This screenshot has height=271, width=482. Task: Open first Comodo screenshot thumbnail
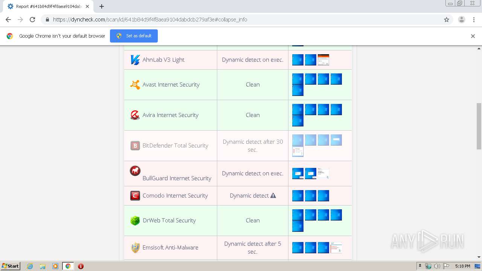[298, 196]
